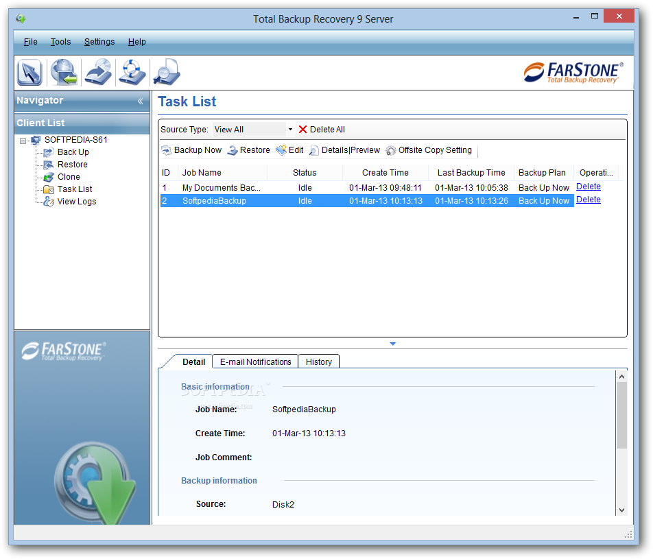Image resolution: width=653 pixels, height=559 pixels.
Task: Click the detail pane scrollbar thumb
Action: 621,415
